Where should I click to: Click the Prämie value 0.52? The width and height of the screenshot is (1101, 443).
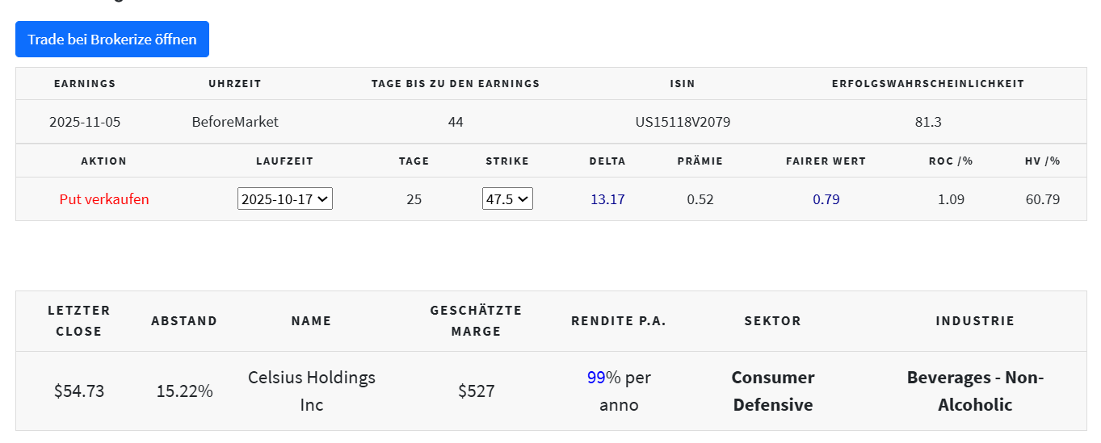[700, 199]
